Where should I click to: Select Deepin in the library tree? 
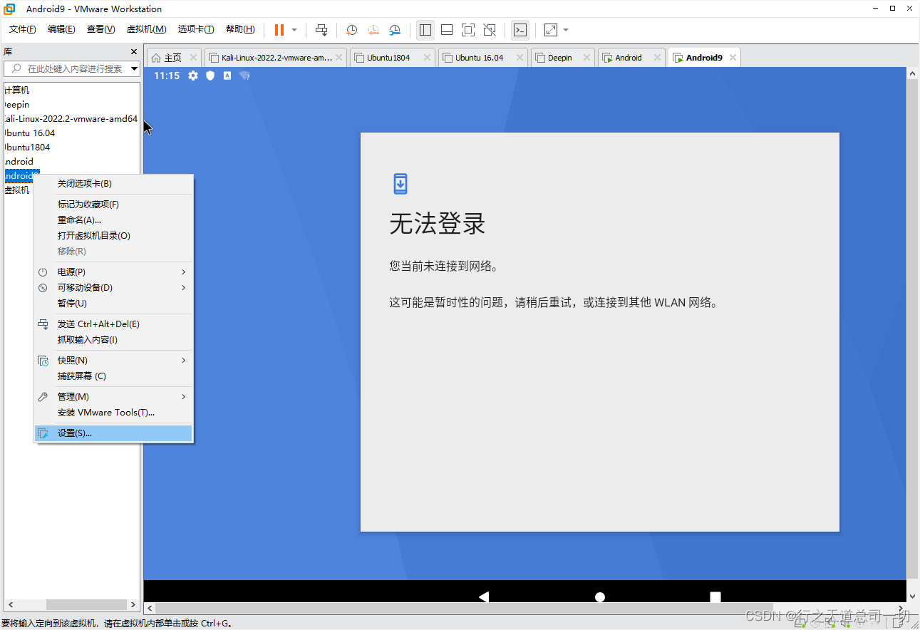pos(16,105)
